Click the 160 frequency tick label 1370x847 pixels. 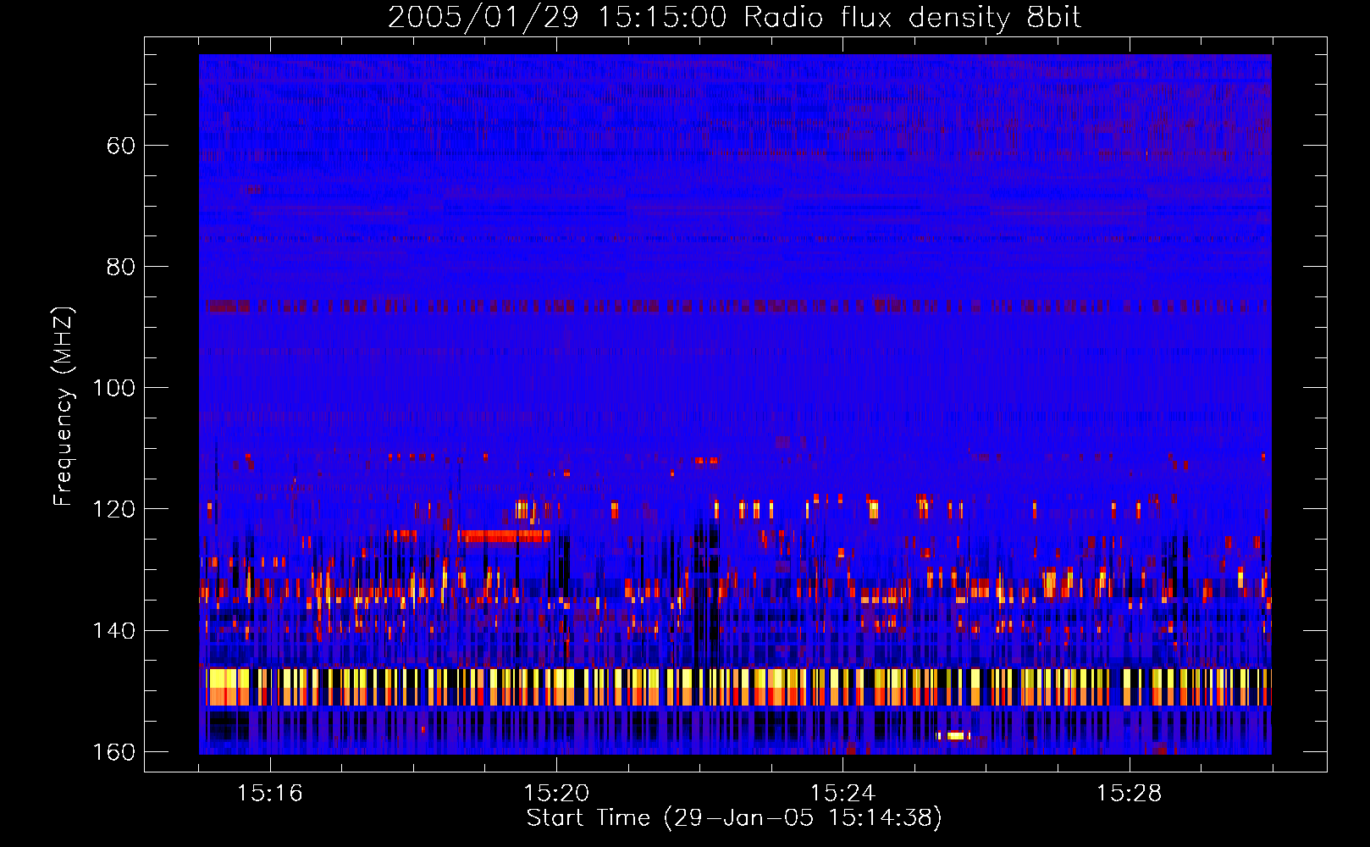coord(113,752)
